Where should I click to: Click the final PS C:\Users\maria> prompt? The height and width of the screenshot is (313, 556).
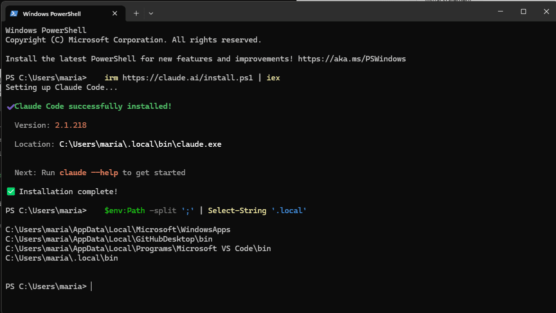pyautogui.click(x=46, y=287)
